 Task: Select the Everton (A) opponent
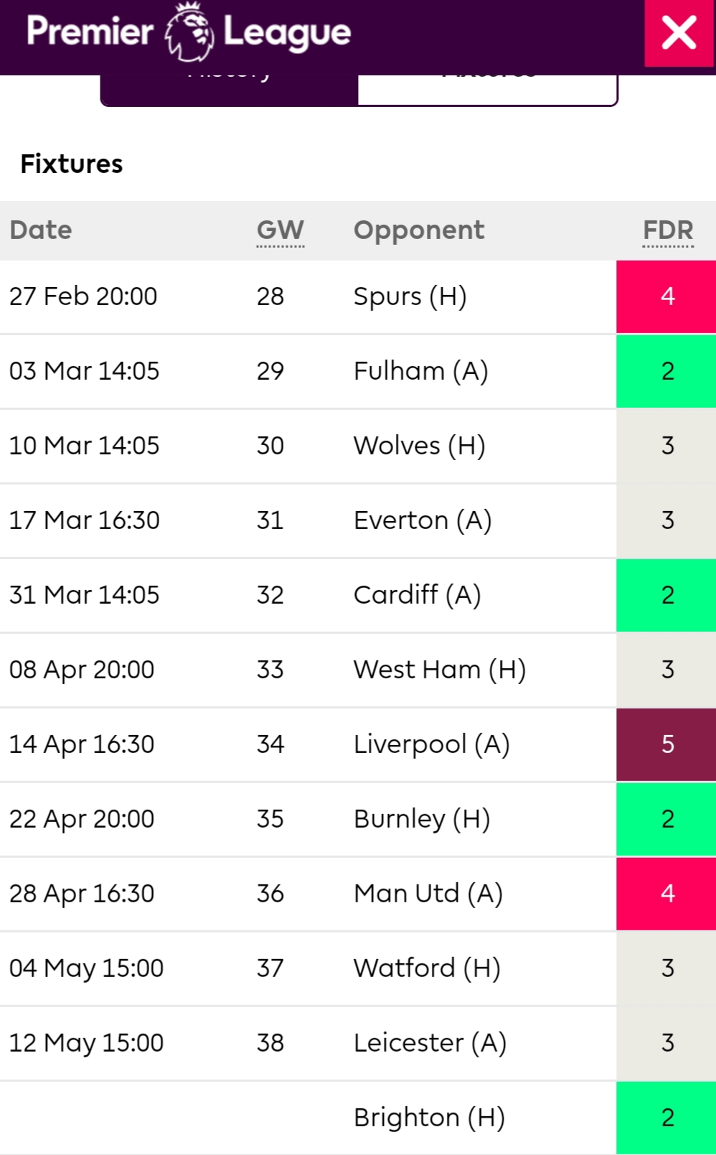tap(423, 520)
